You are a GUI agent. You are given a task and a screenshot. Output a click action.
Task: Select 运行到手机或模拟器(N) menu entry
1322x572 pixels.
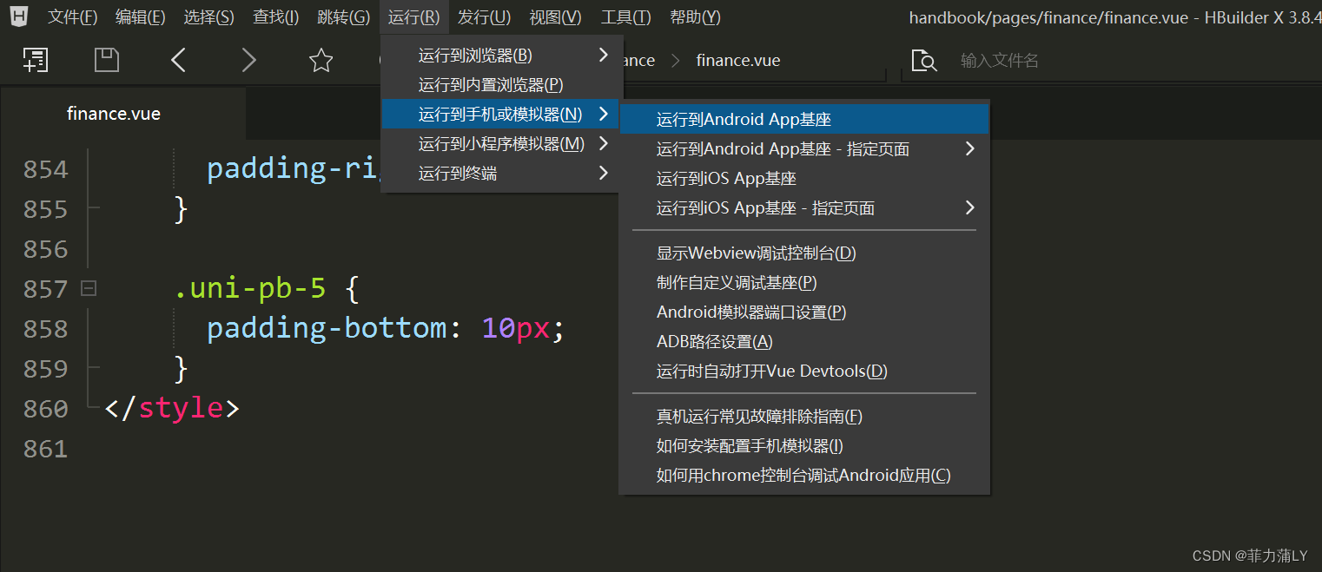coord(502,115)
